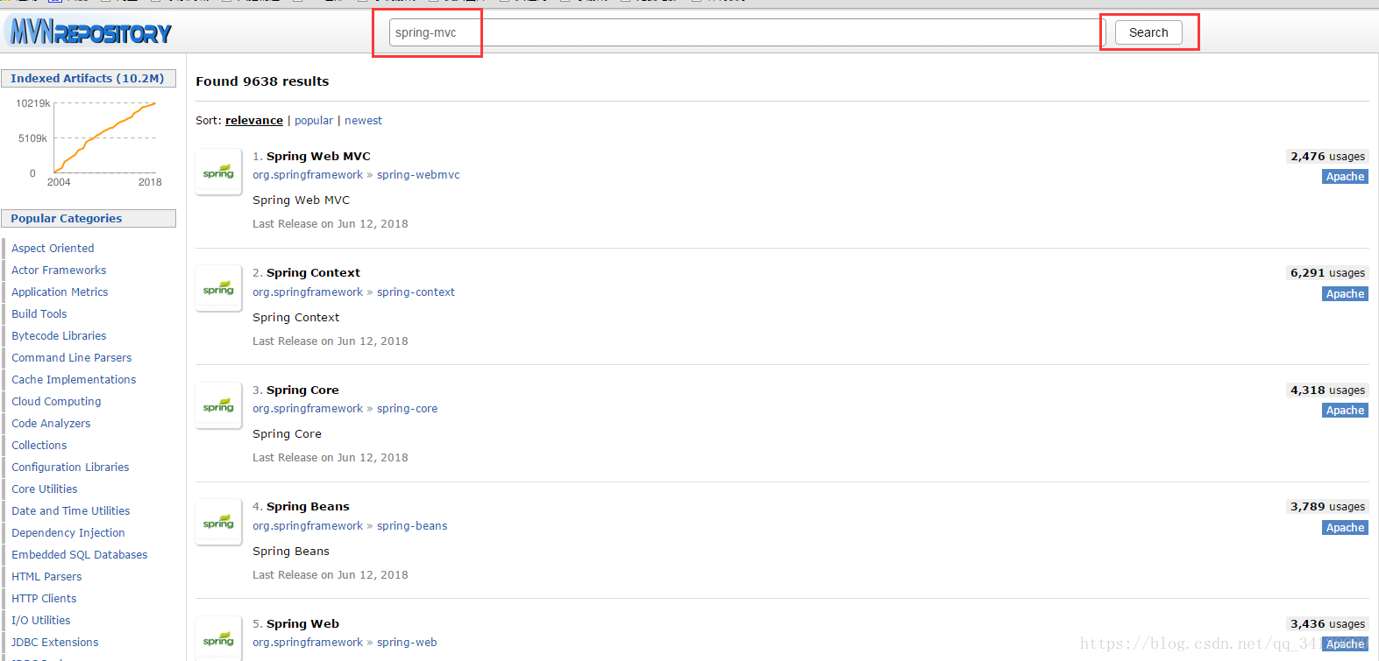Open the Collections category
Viewport: 1379px width, 661px height.
(39, 446)
